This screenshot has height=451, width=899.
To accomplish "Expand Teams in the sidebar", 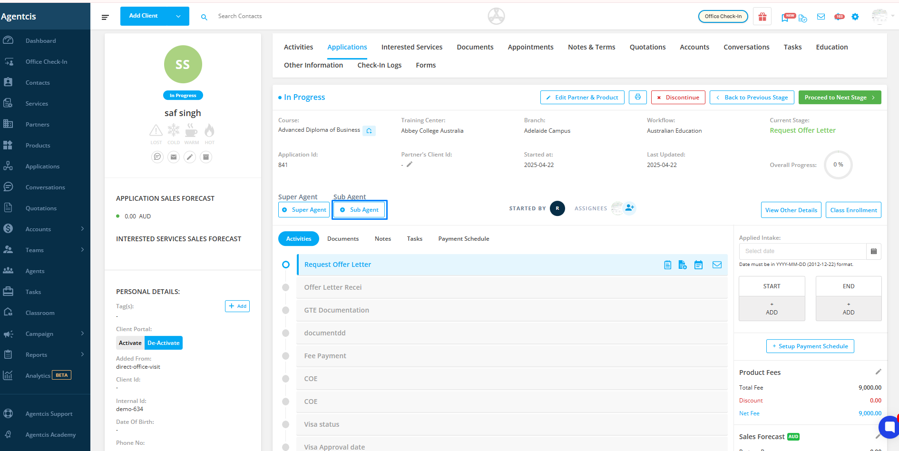I will (82, 250).
